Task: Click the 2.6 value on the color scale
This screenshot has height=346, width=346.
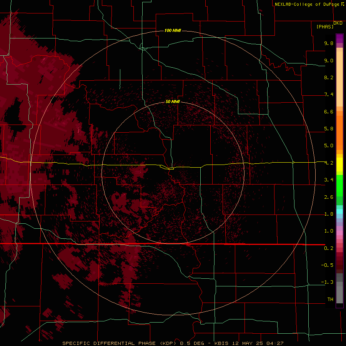Action: coord(329,197)
